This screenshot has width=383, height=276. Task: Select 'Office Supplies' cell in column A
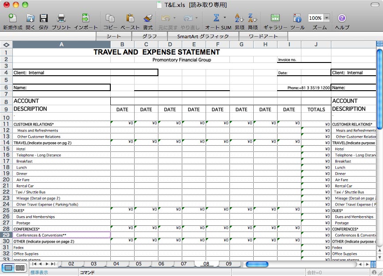[62, 254]
